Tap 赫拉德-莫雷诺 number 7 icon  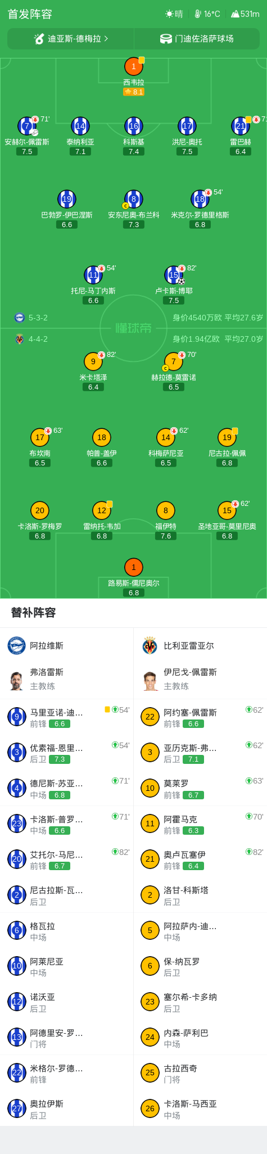tap(174, 361)
